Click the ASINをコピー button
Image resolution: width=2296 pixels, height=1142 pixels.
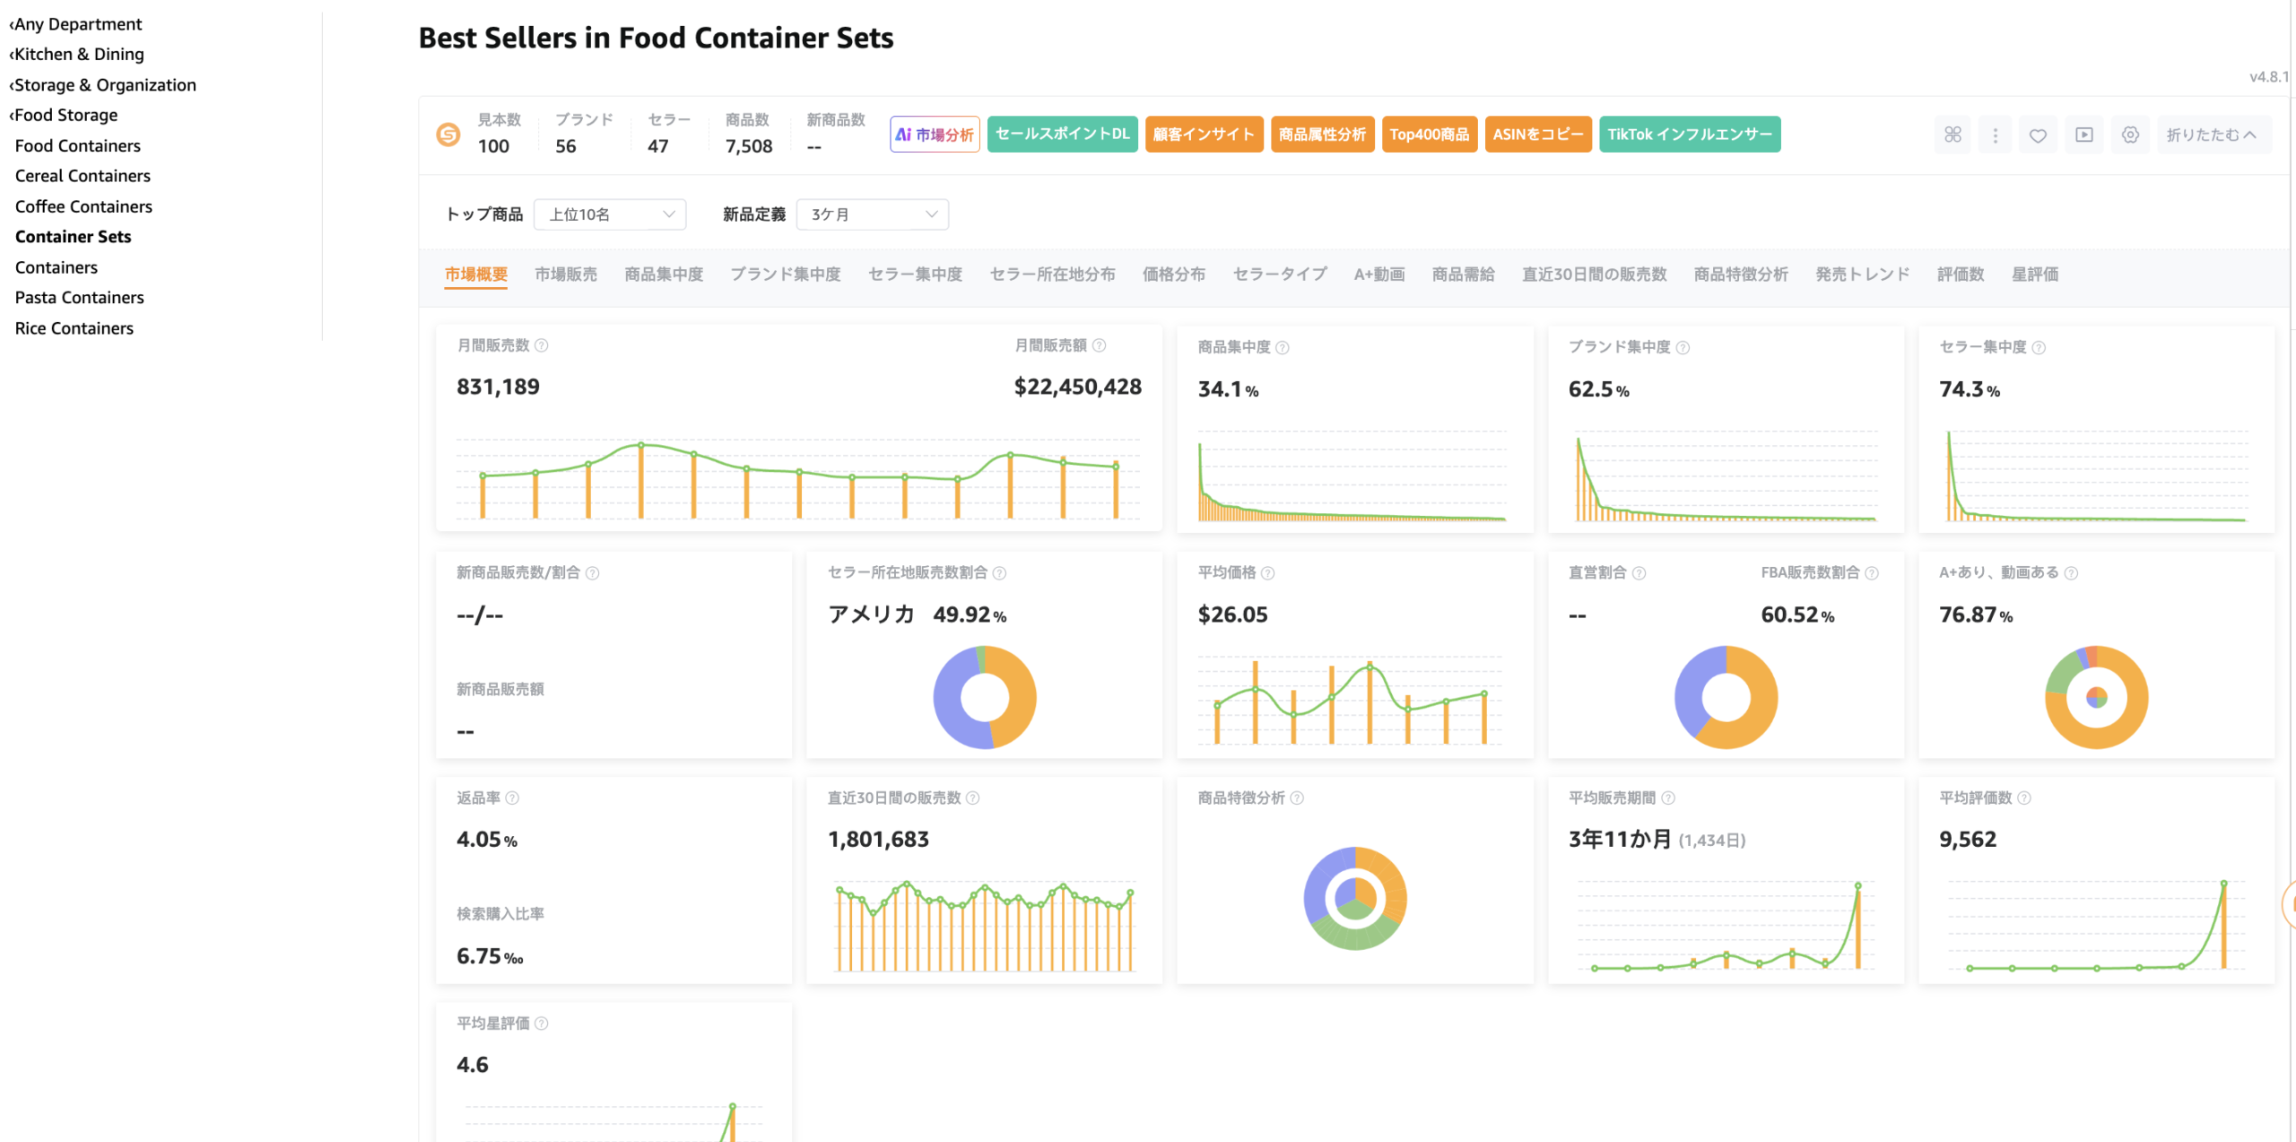point(1537,135)
